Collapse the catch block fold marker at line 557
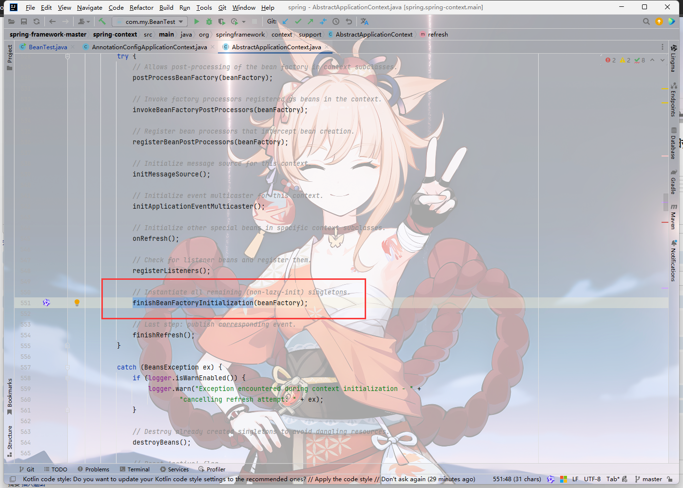 (68, 367)
